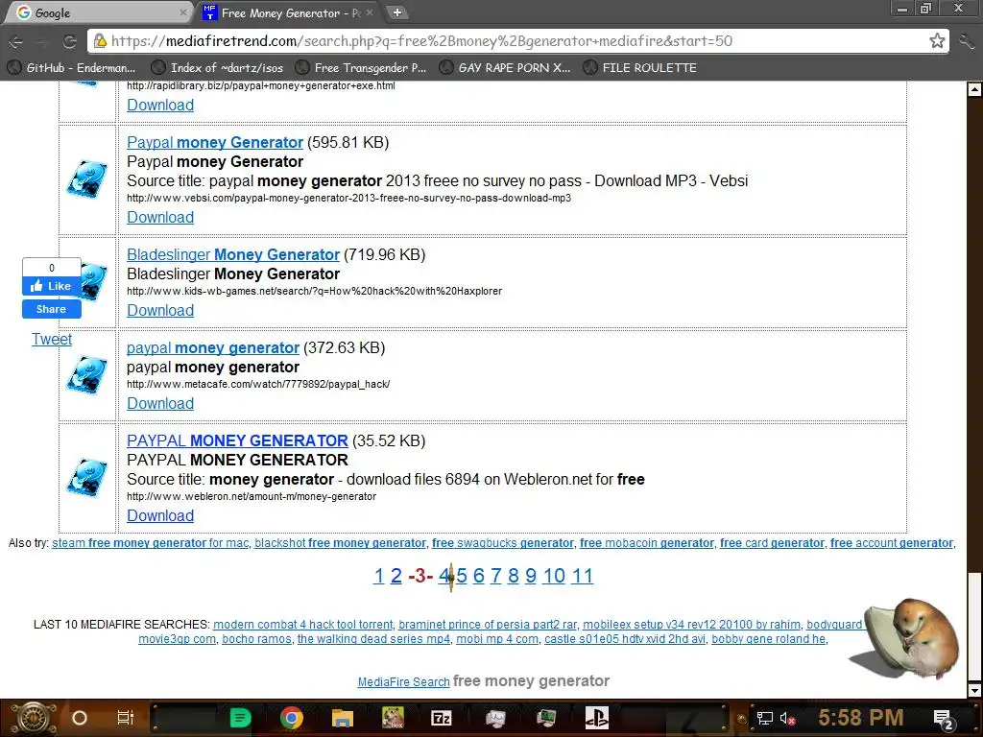Go to results page 5
983x737 pixels.
click(x=462, y=576)
